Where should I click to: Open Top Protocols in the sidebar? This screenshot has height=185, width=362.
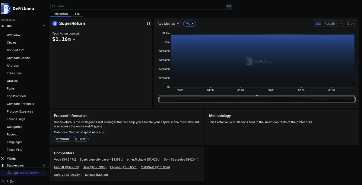coord(17,96)
